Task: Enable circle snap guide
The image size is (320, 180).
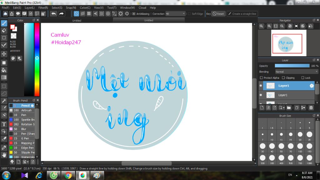Action: 108,14
